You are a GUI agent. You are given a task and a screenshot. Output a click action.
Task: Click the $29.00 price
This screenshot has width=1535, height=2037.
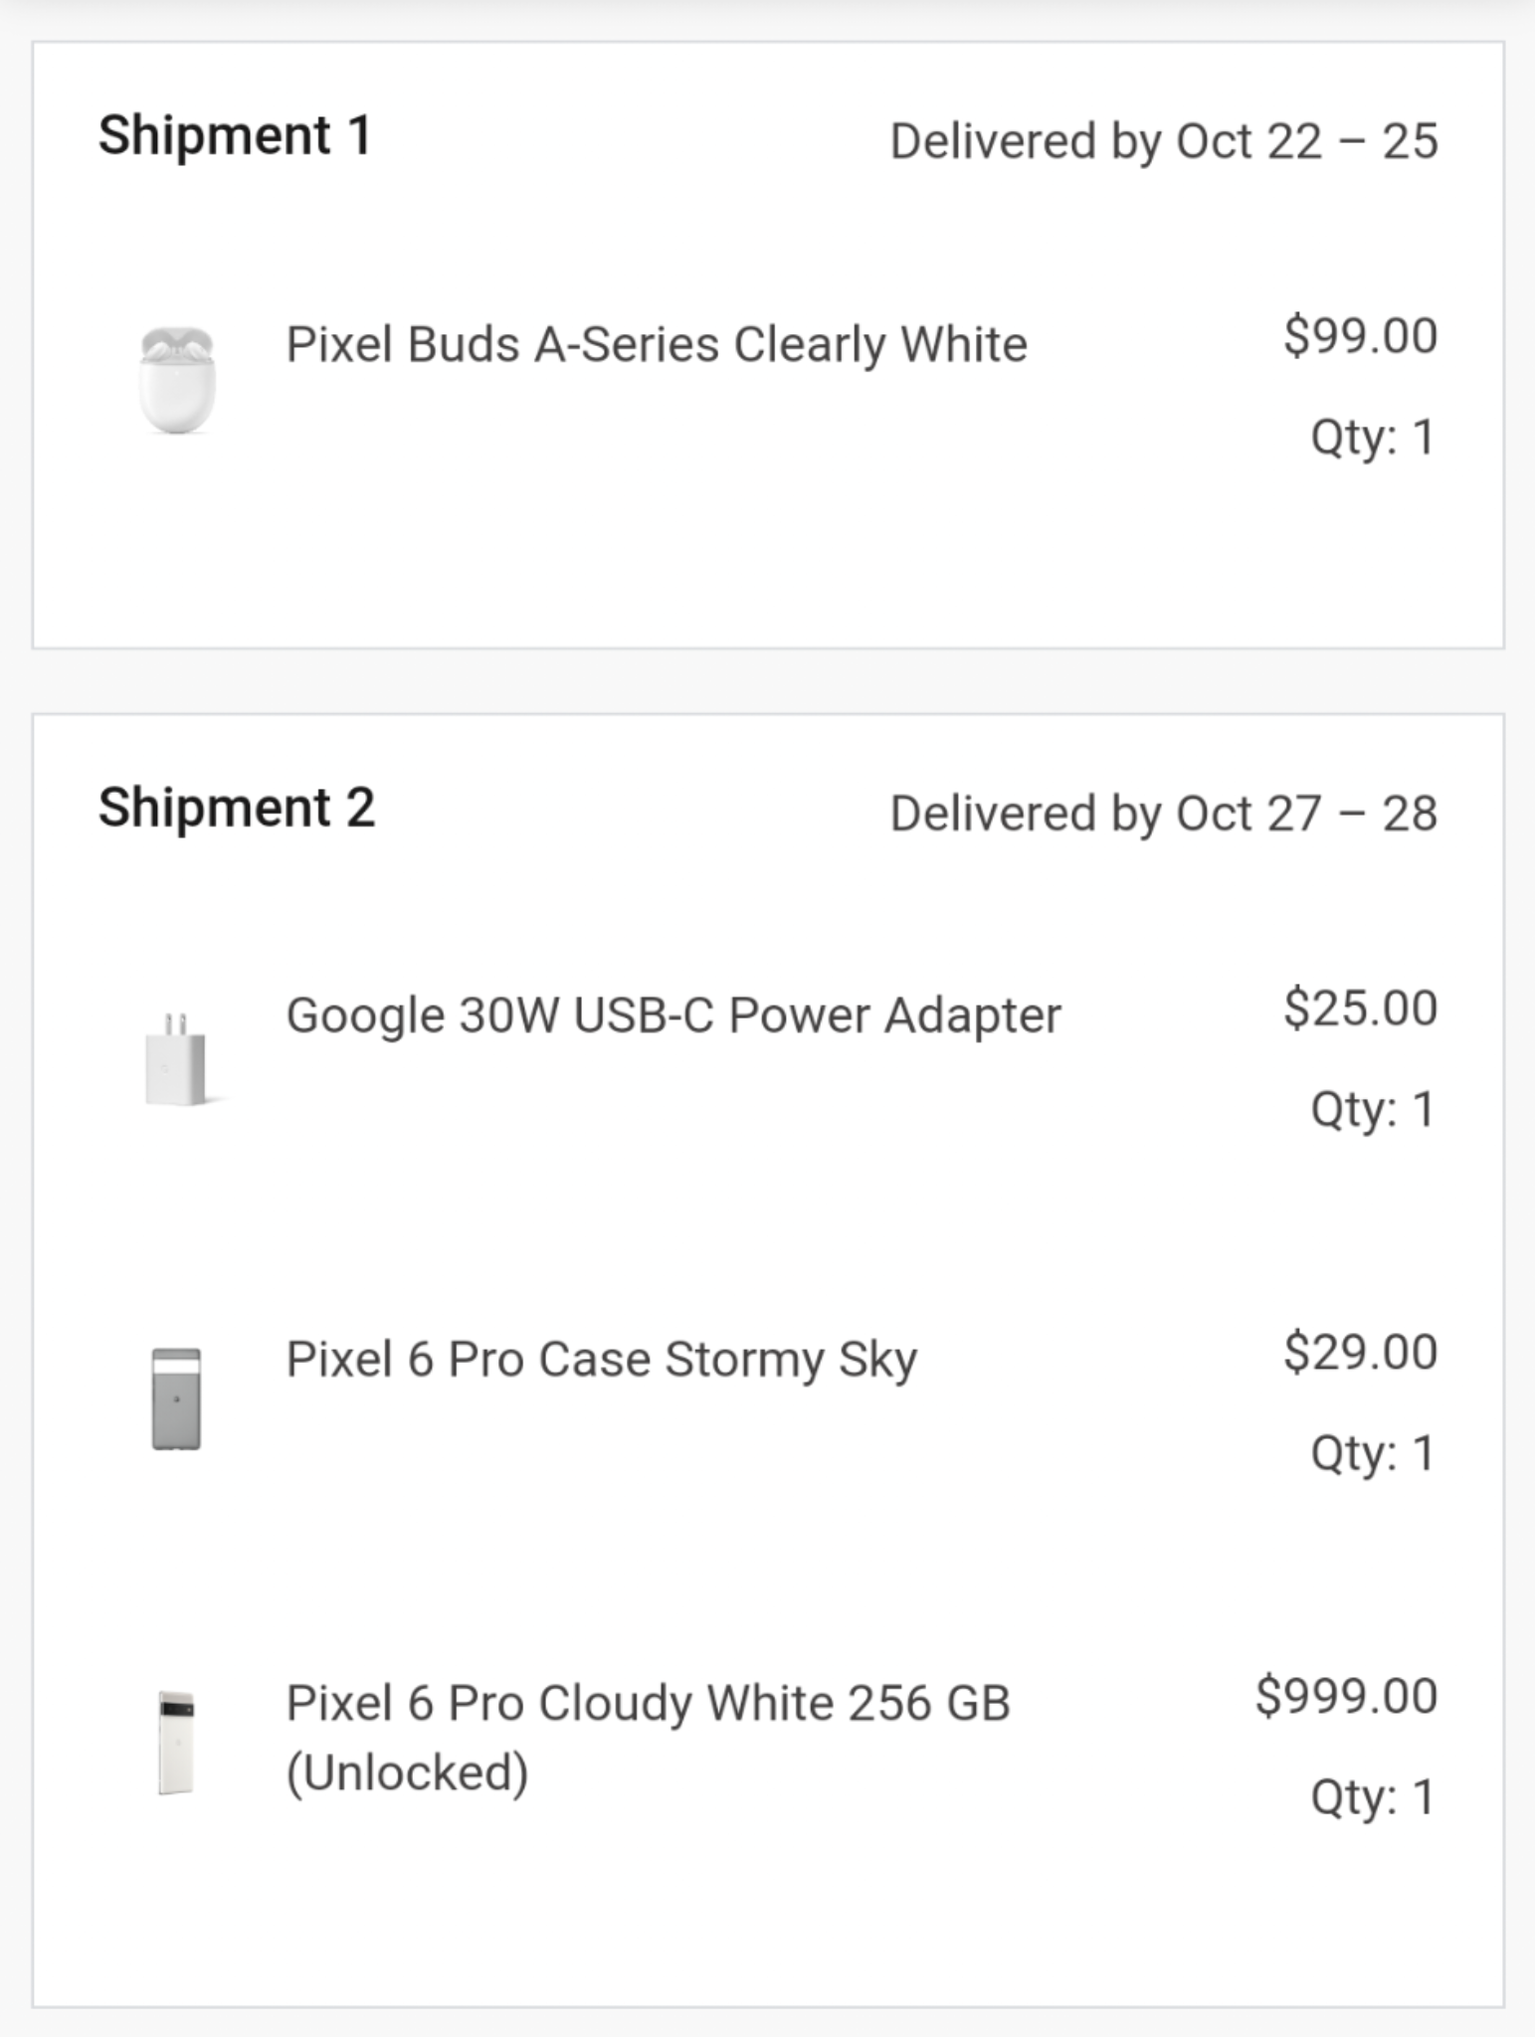1360,1352
